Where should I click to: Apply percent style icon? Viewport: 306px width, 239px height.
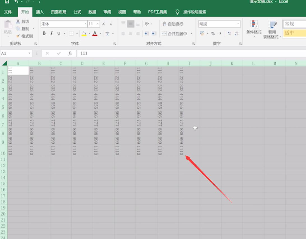[x=213, y=33]
